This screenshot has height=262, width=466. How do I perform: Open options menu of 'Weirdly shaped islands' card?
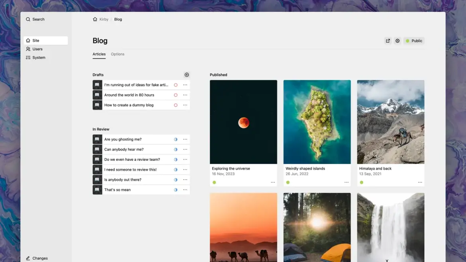[347, 182]
